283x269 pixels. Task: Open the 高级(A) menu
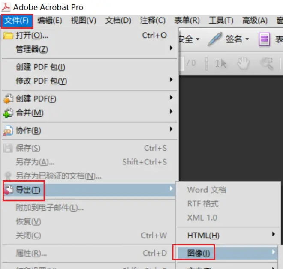(255, 21)
